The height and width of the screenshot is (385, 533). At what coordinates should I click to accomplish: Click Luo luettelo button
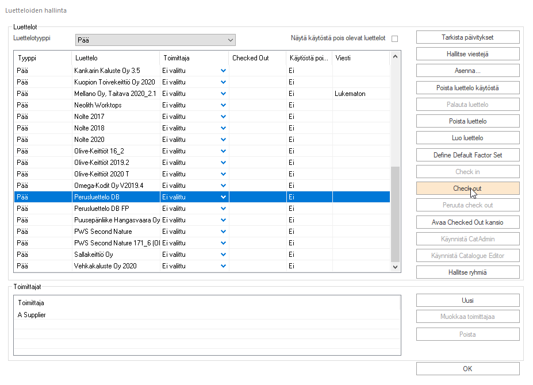pos(467,138)
